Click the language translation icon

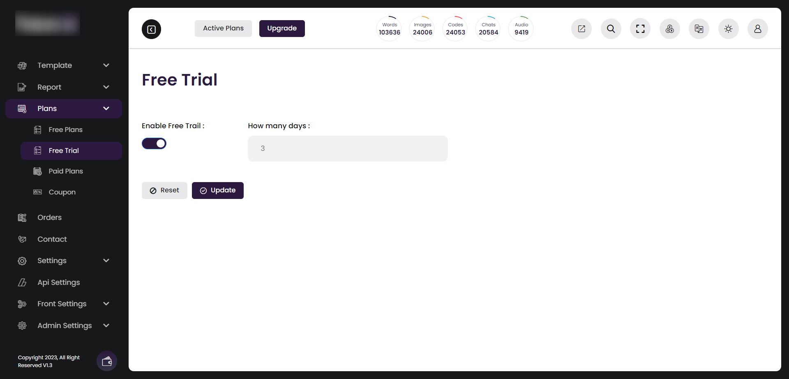tap(699, 29)
